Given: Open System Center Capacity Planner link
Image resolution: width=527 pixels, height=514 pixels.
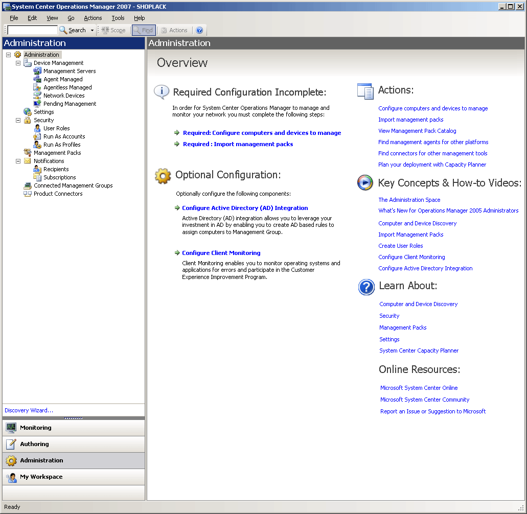Looking at the screenshot, I should pos(419,351).
